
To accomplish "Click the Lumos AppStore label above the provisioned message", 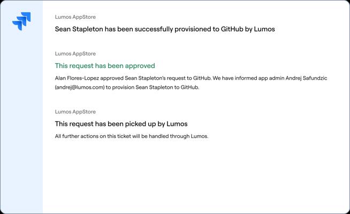I will click(75, 17).
